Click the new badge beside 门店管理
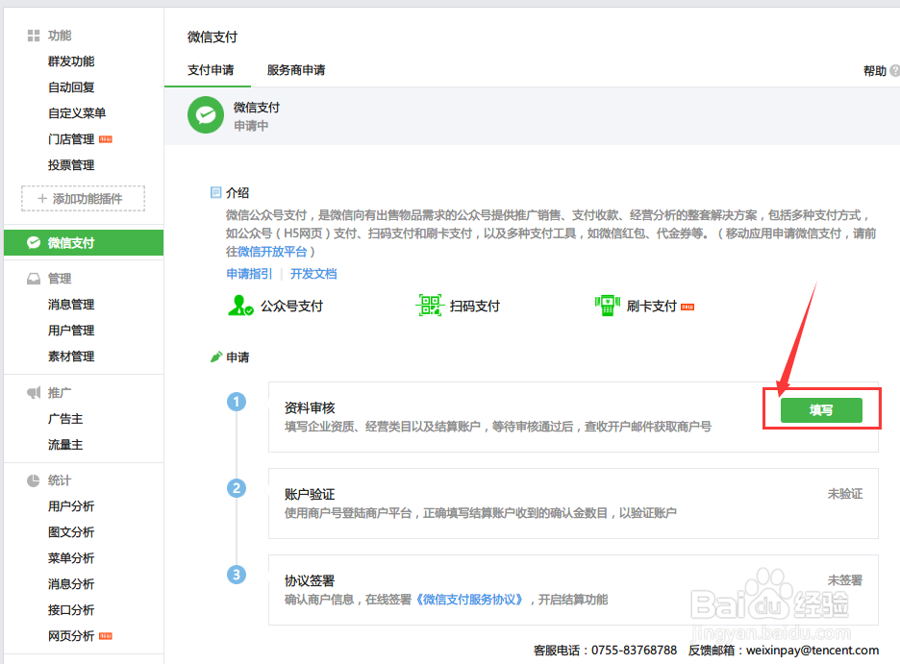The image size is (900, 664). click(x=106, y=139)
